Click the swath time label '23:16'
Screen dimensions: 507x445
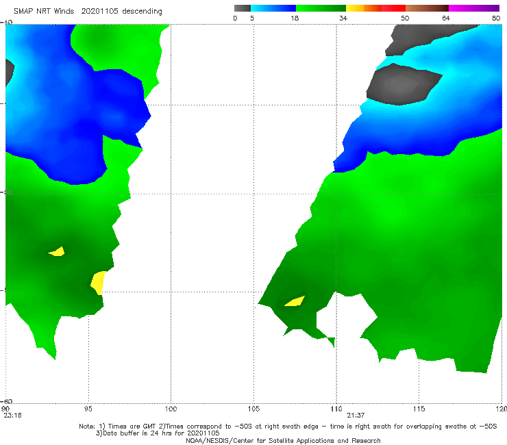[x=12, y=416]
